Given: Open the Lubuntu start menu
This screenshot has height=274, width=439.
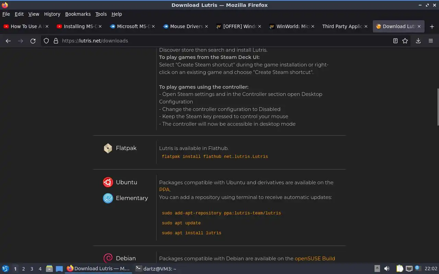Looking at the screenshot, I should click(x=5, y=269).
